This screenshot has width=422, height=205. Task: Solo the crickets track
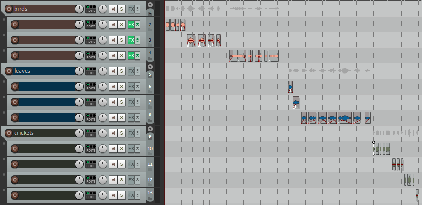pyautogui.click(x=121, y=133)
